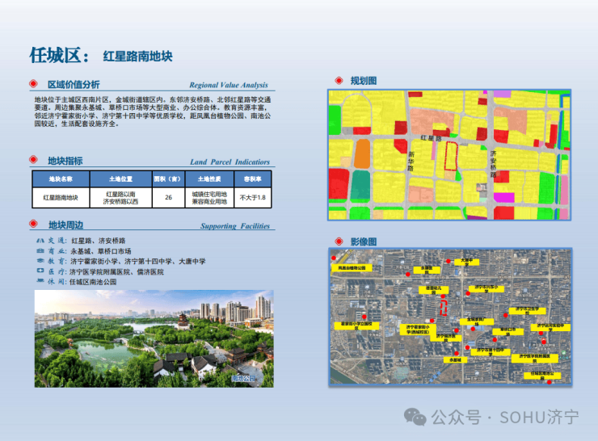The height and width of the screenshot is (441, 598).
Task: Click the 红星路、济安桥路 traffic entry
Action: coord(99,241)
